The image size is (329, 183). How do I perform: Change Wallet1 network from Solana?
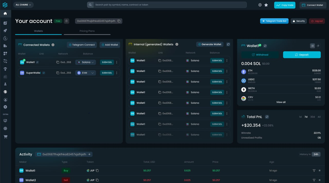click(x=86, y=62)
